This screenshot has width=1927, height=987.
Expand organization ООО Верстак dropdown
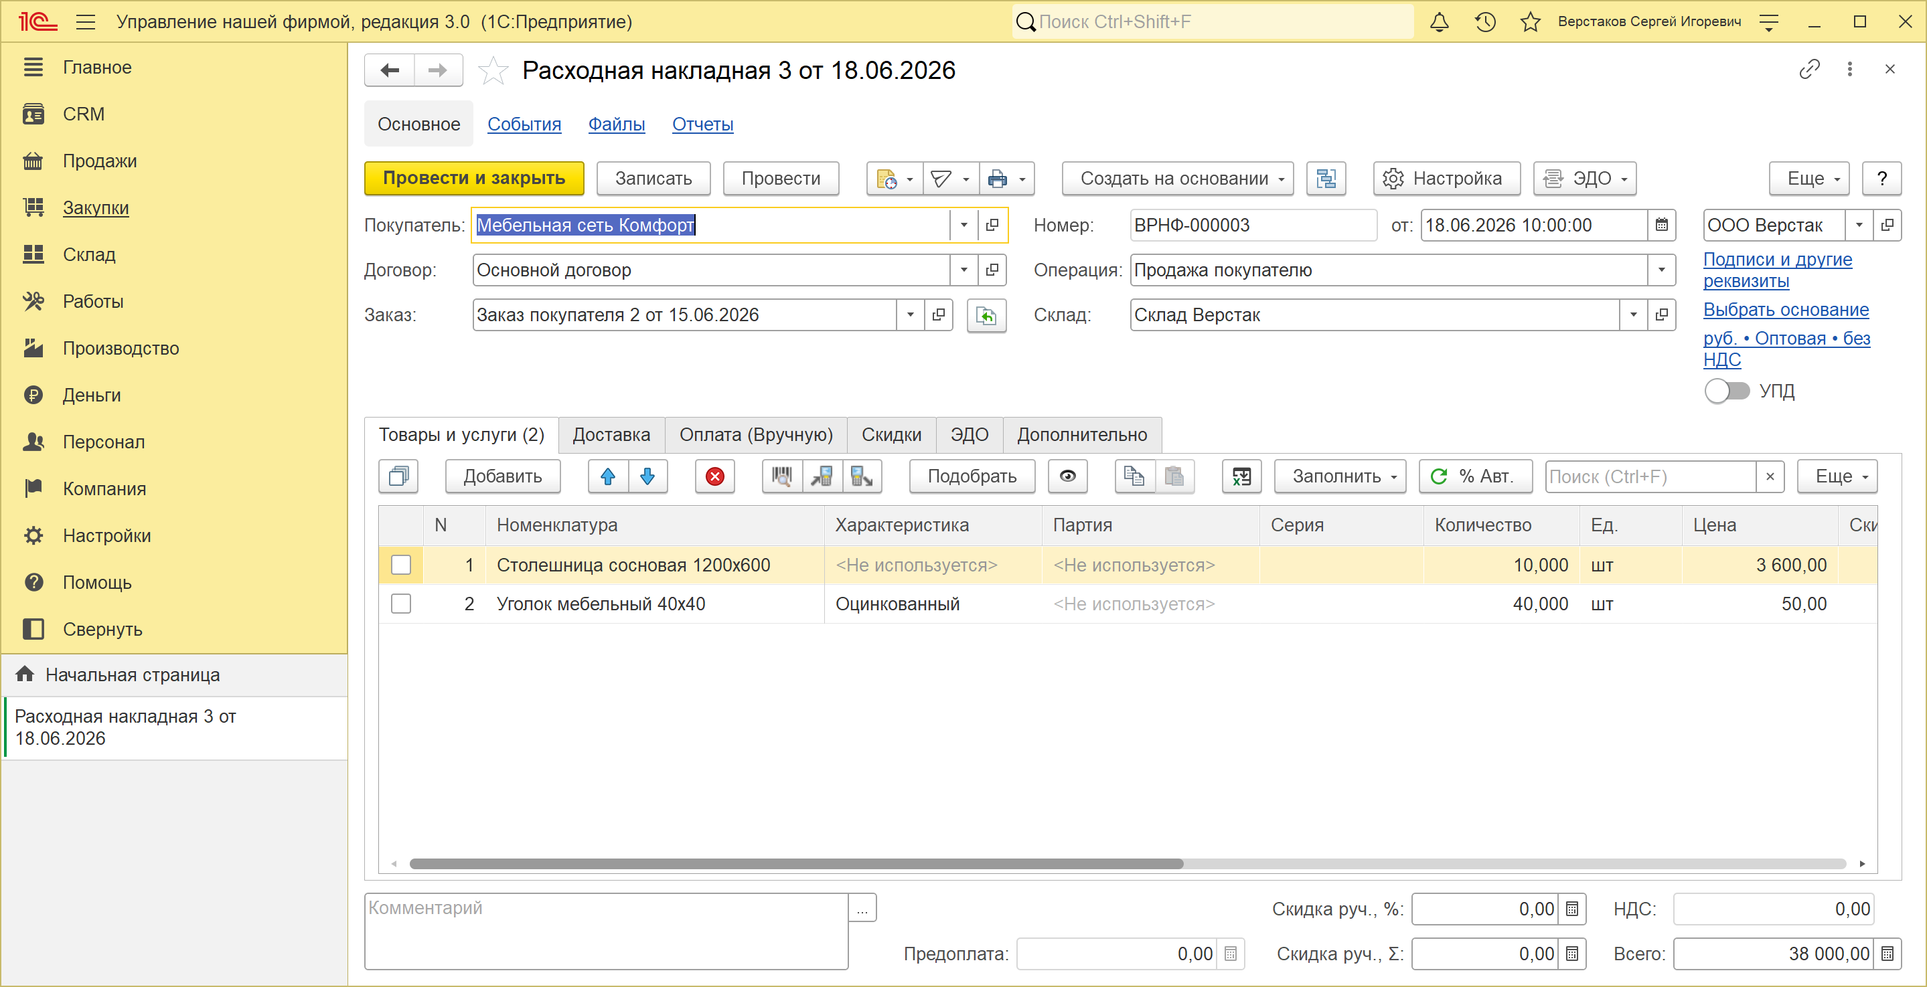1858,225
